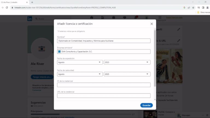
Task: Click the profile photo camera icon
Action: click(x=42, y=49)
